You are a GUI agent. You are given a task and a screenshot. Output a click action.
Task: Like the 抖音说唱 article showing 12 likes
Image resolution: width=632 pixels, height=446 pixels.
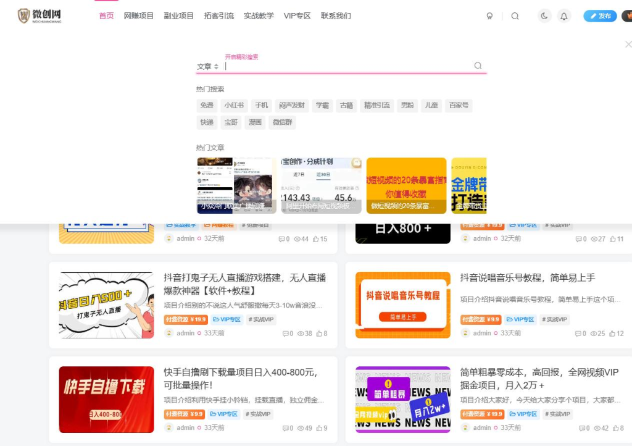click(x=612, y=334)
